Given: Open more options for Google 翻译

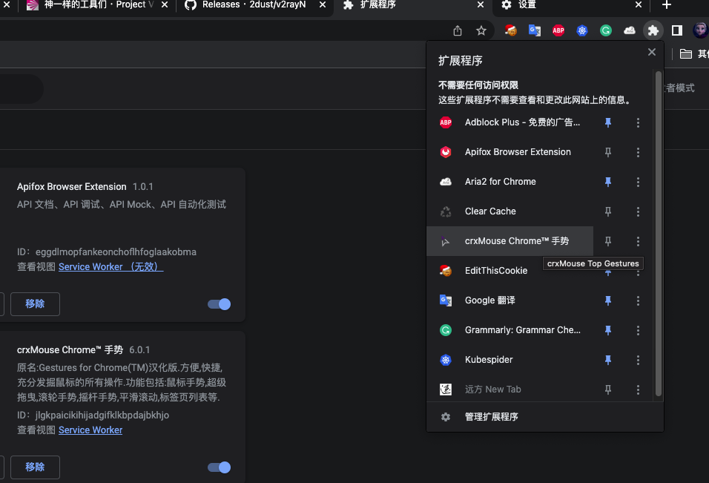Looking at the screenshot, I should (x=638, y=300).
